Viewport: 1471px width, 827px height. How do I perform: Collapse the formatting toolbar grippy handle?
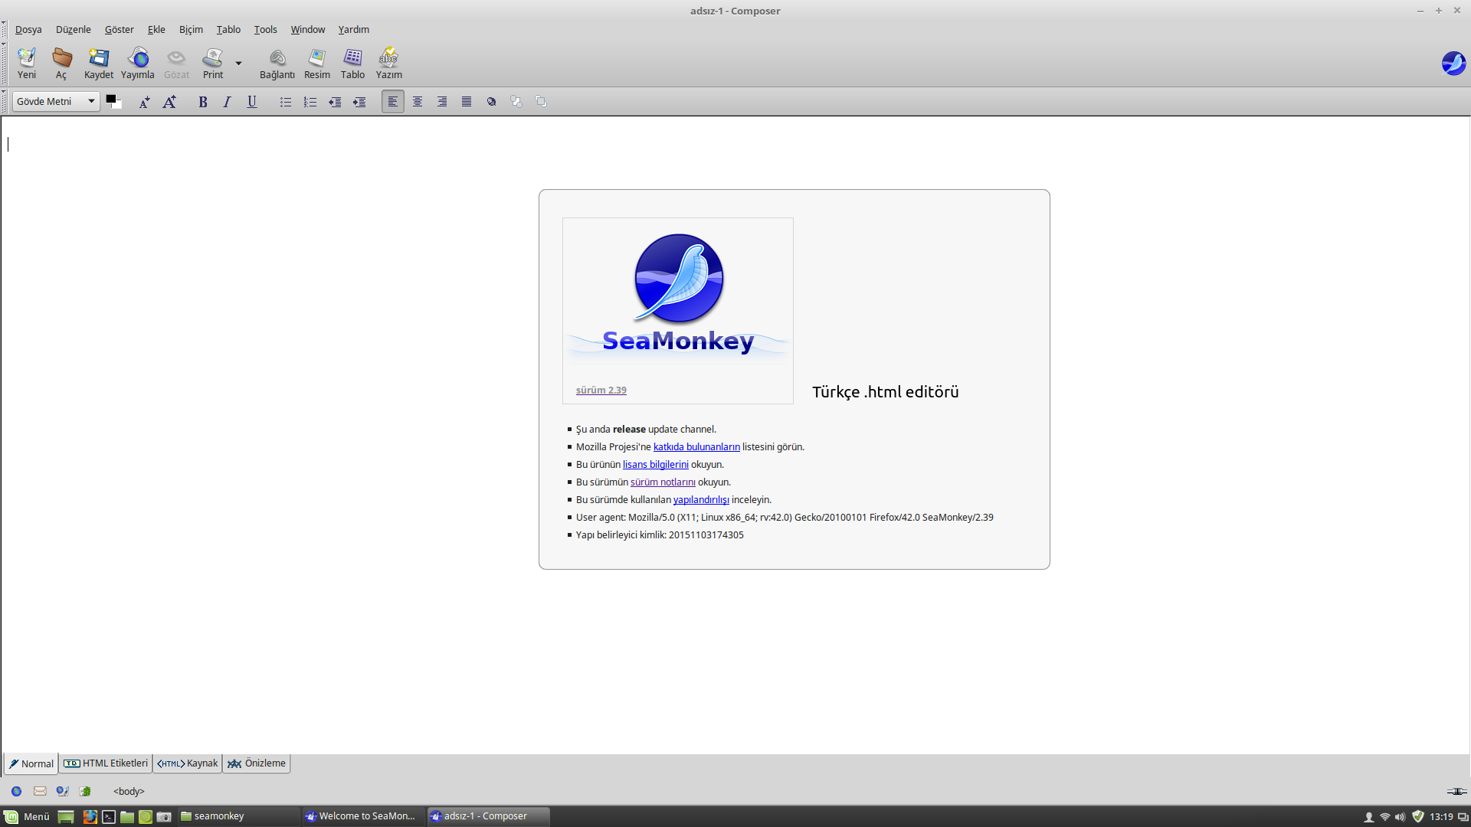coord(4,101)
